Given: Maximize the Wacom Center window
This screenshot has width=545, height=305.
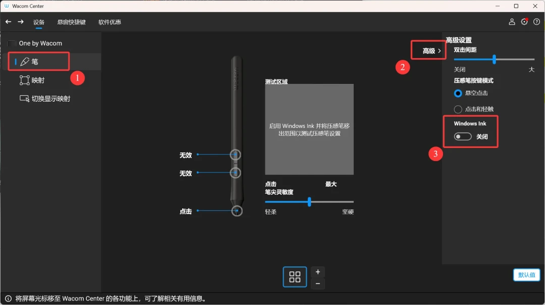Looking at the screenshot, I should [x=516, y=6].
